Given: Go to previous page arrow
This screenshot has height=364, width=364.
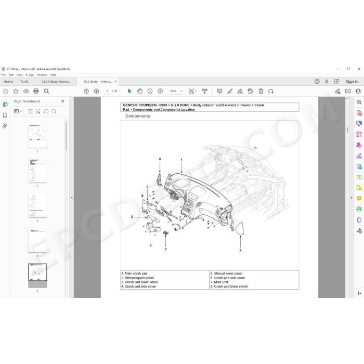Looking at the screenshot, I should (x=86, y=91).
